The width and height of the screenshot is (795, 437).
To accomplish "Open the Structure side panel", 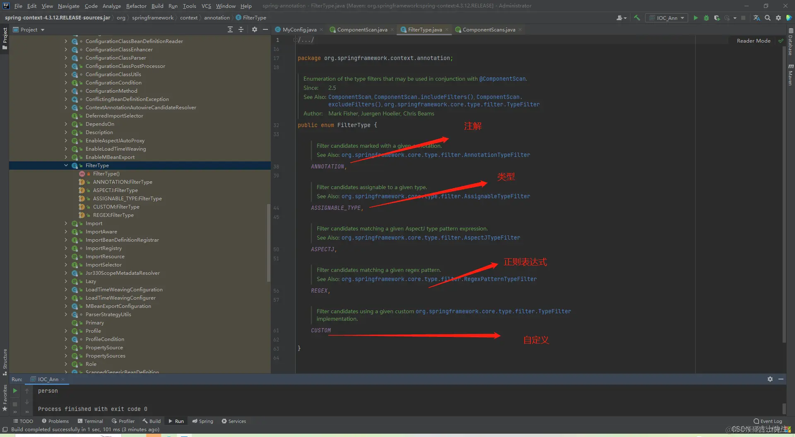I will click(x=5, y=362).
